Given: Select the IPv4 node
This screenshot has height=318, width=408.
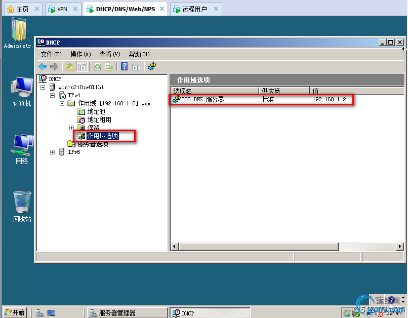Looking at the screenshot, I should tap(74, 95).
